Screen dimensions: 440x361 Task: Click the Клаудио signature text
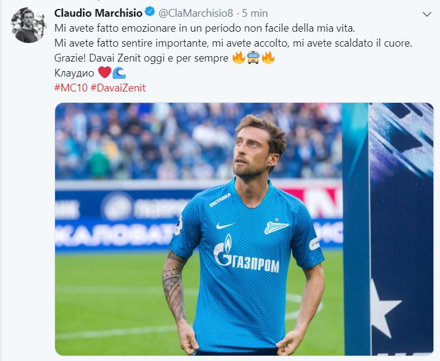tap(74, 73)
